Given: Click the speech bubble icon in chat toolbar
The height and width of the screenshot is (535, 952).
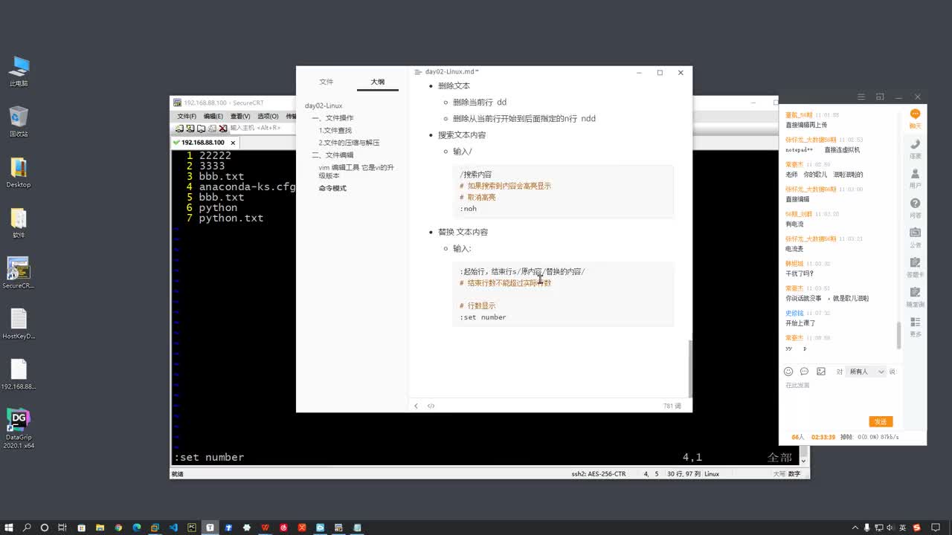Looking at the screenshot, I should [x=804, y=372].
